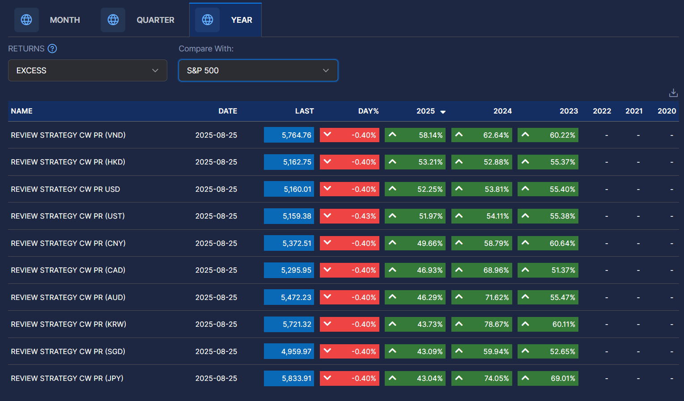This screenshot has height=401, width=684.
Task: Open REVIEW STRATEGY CW PR (CAD)
Action: [x=68, y=270]
